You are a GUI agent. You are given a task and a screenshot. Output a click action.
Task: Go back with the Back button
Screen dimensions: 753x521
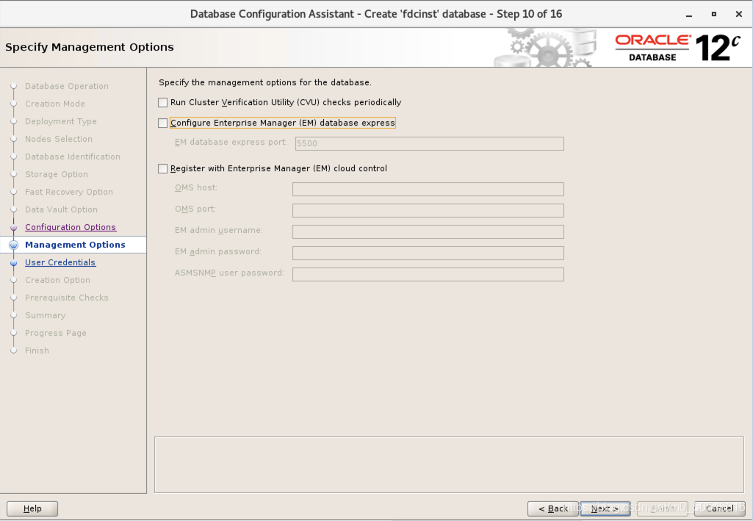[552, 509]
